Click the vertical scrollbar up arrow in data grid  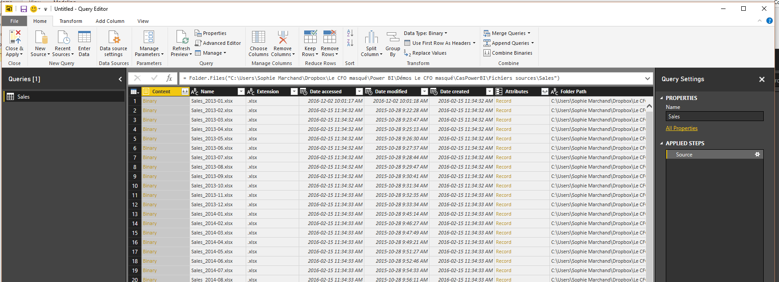649,107
